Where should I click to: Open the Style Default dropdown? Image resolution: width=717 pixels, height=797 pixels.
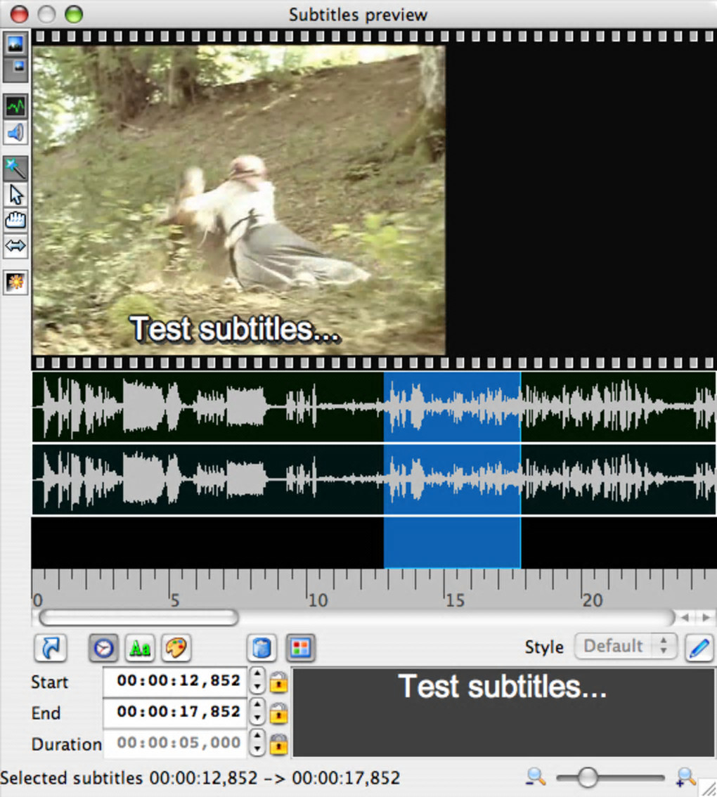(x=626, y=647)
